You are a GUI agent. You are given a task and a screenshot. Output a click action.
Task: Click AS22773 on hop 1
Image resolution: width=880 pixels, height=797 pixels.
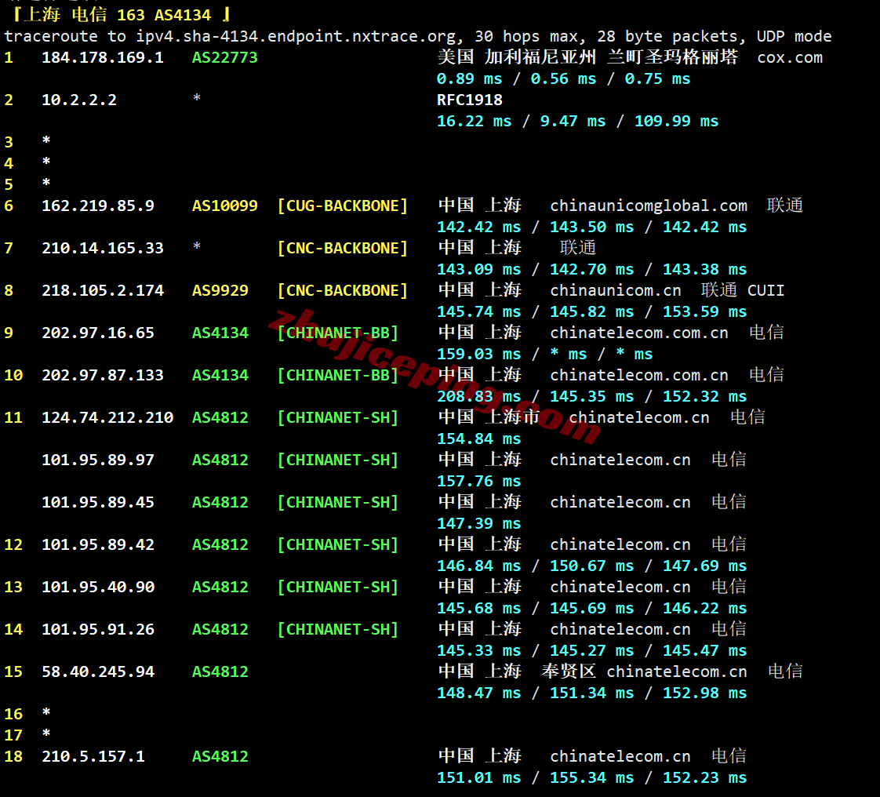pyautogui.click(x=224, y=58)
